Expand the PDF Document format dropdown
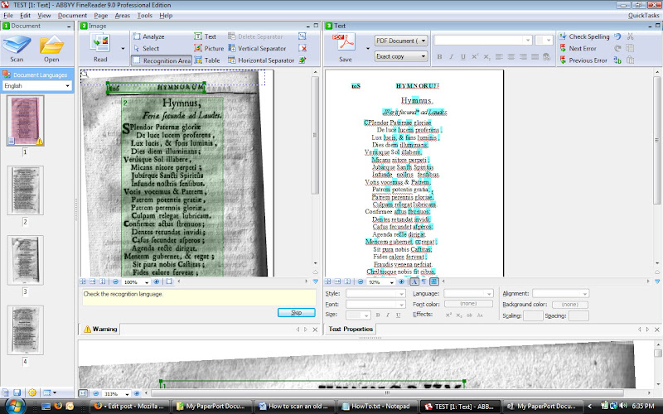 tap(401, 40)
